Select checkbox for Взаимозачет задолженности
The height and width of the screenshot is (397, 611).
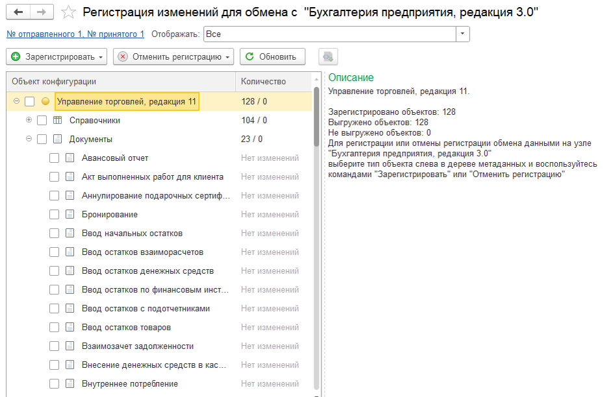pyautogui.click(x=54, y=346)
